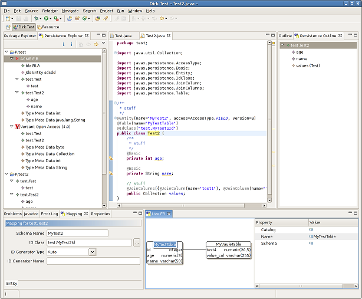The height and width of the screenshot is (299, 362).
Task: Collapse the Versant Open Access node
Action: click(11, 127)
